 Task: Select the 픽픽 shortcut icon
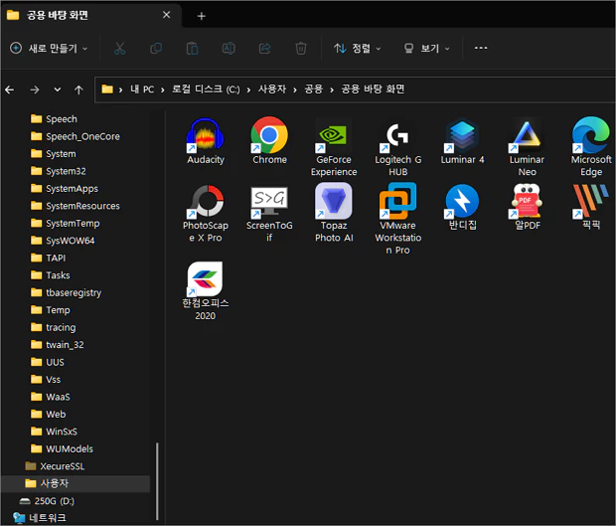point(591,201)
